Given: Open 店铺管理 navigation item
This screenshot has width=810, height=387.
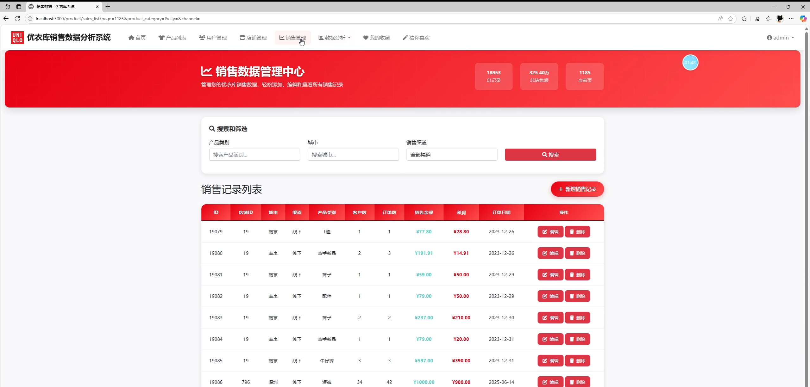Looking at the screenshot, I should (x=253, y=38).
